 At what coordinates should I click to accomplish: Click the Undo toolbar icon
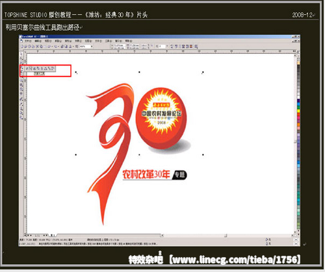coord(49,47)
